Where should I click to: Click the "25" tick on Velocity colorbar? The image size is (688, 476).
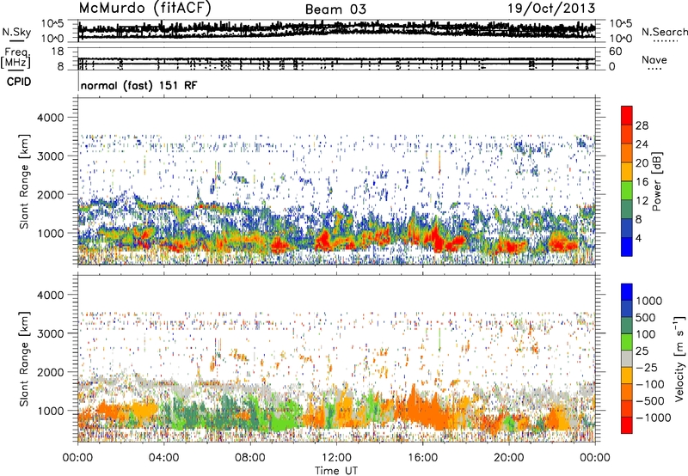coord(642,351)
